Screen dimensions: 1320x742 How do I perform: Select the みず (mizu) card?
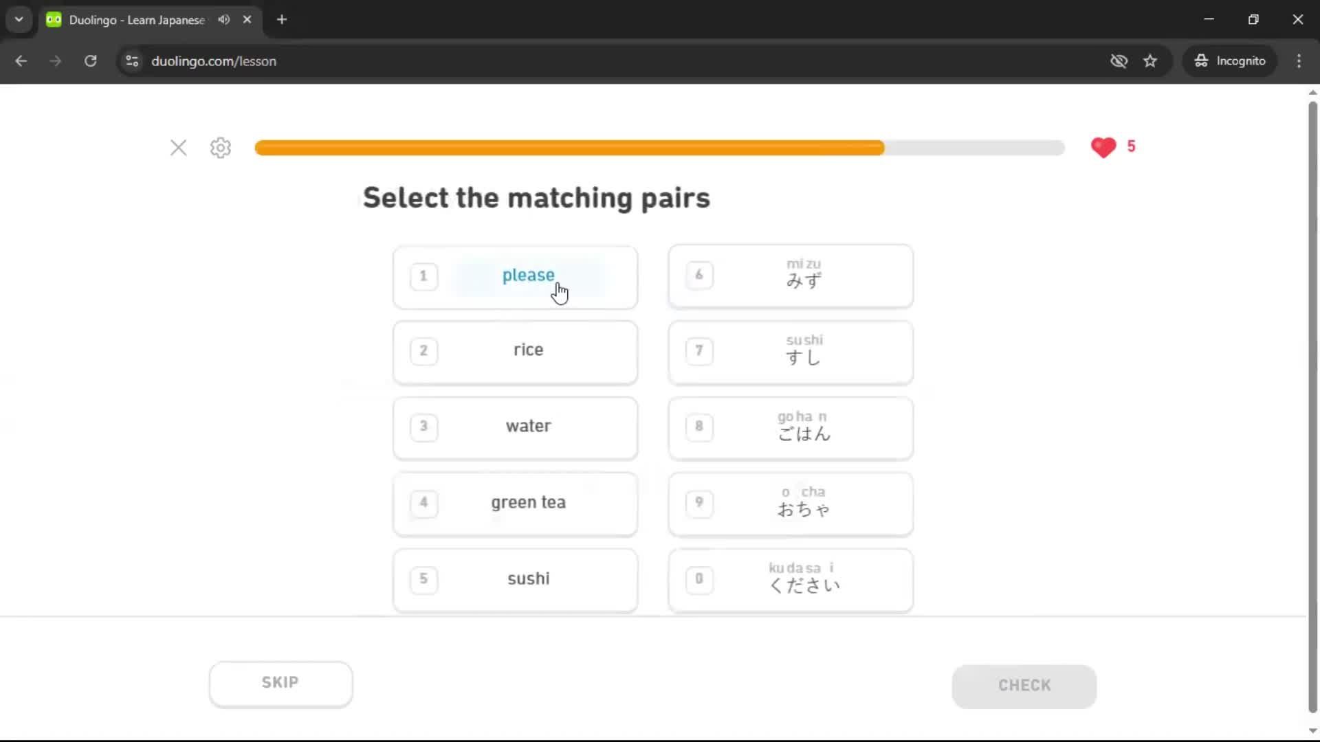[791, 276]
